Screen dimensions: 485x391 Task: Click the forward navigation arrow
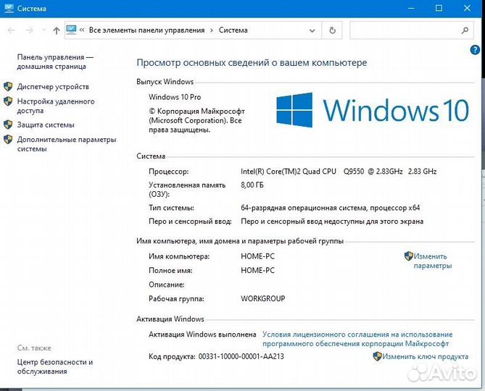30,30
